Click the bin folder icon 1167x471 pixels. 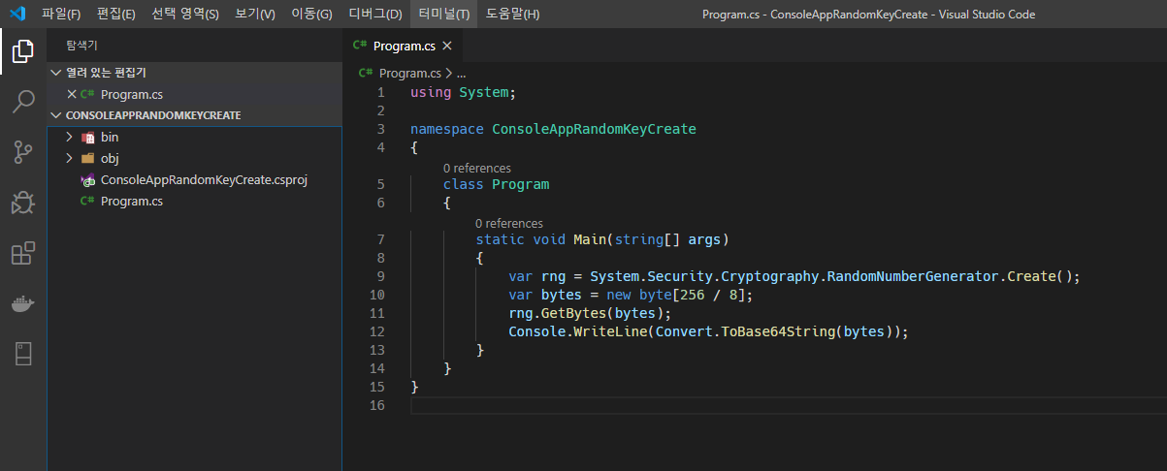88,138
